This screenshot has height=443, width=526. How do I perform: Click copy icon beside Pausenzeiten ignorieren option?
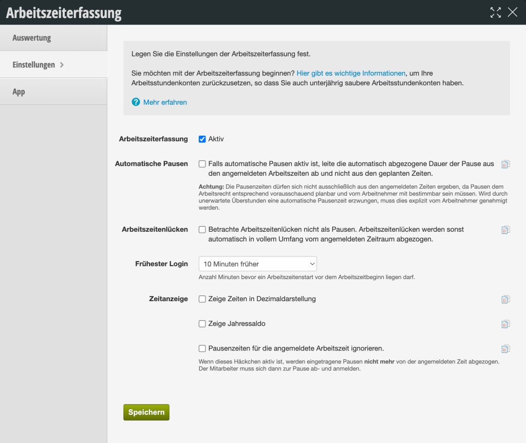(505, 349)
